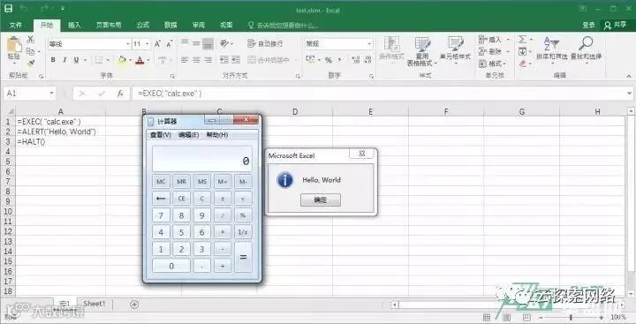Toggle Wrap Text (自动换行)
The height and width of the screenshot is (324, 636).
[265, 43]
